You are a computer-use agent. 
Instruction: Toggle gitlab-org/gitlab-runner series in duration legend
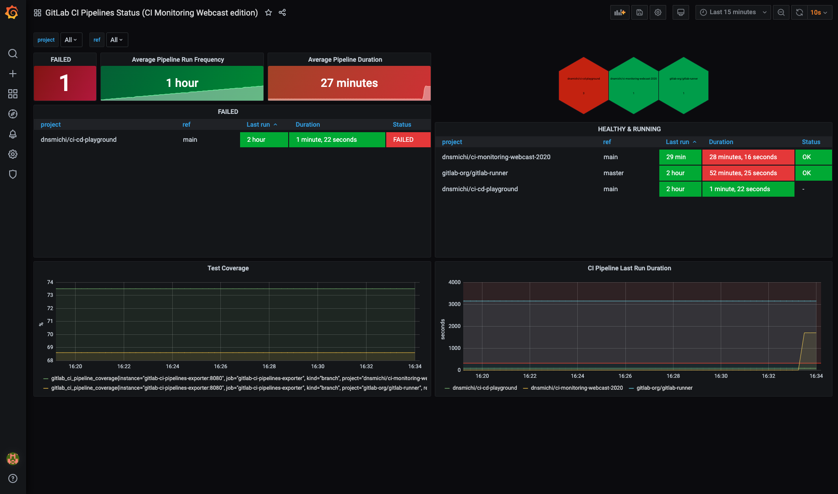tap(664, 388)
